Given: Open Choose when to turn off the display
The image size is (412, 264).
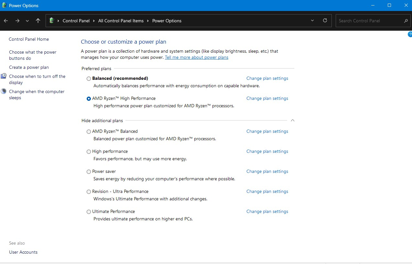Looking at the screenshot, I should click(37, 79).
